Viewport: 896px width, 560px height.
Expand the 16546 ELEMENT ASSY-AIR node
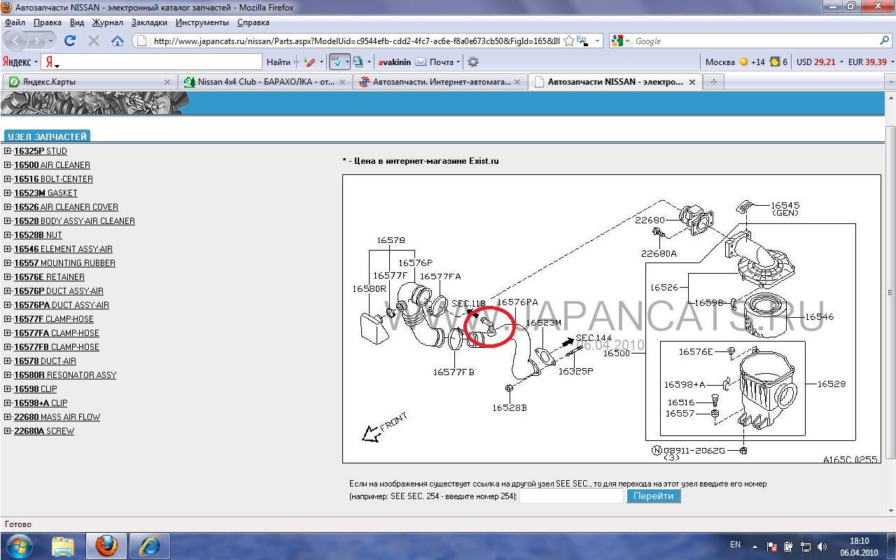click(x=8, y=248)
